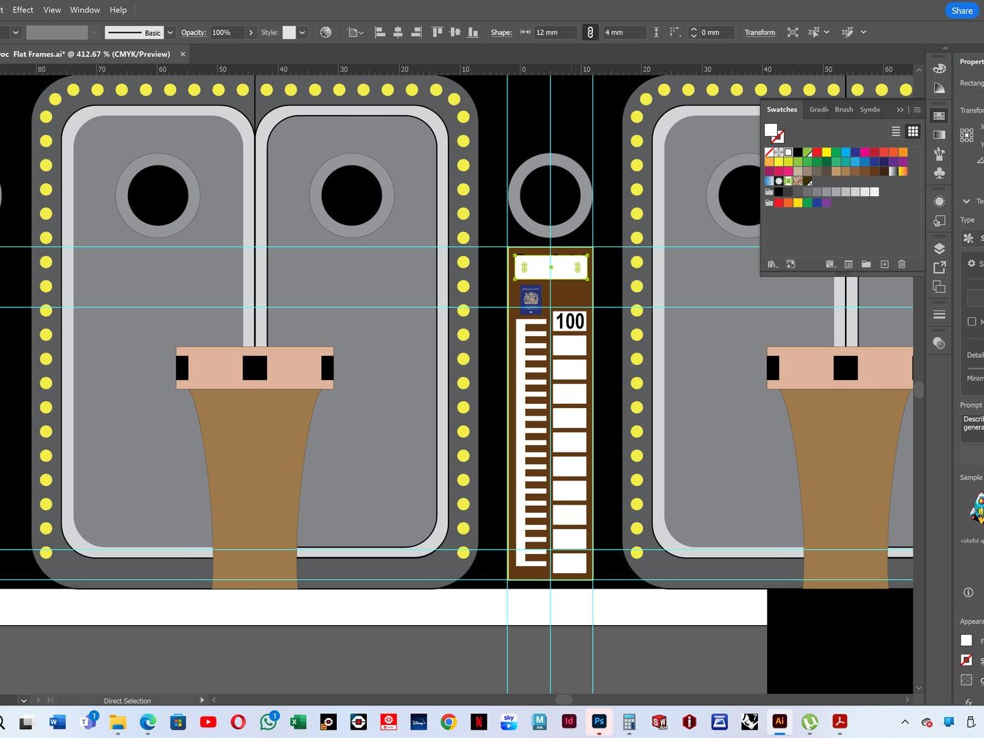Open the Asset Export panel icon
Image resolution: width=984 pixels, height=738 pixels.
[x=939, y=268]
